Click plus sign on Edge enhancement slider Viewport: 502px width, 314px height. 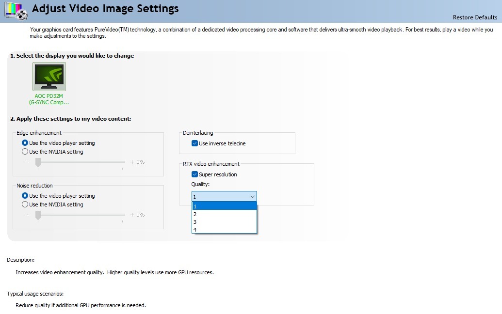click(x=132, y=162)
